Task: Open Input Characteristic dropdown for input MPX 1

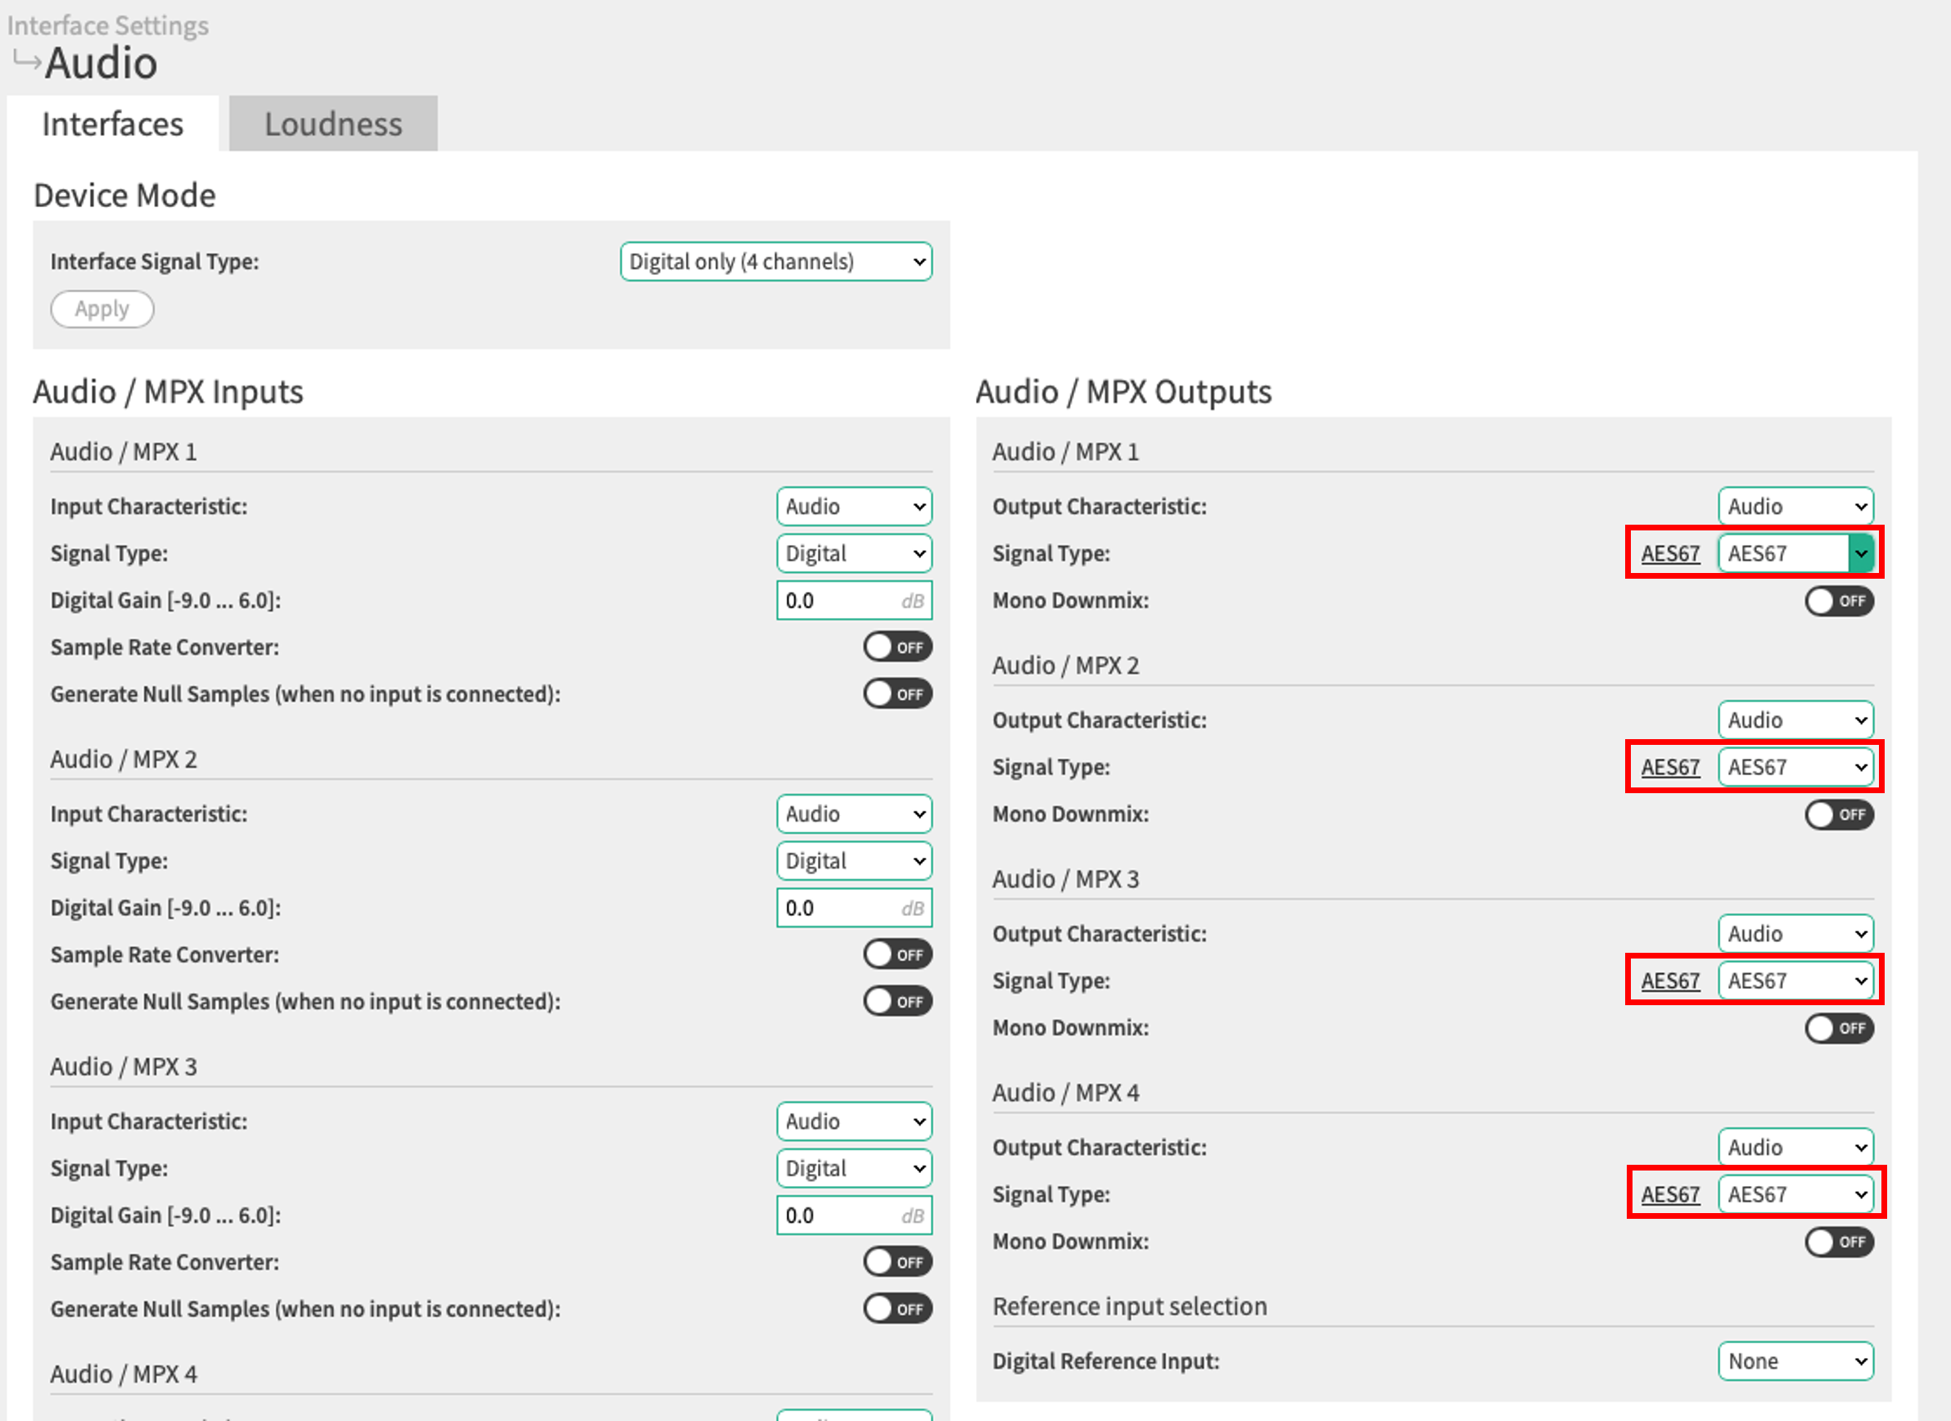Action: click(x=853, y=507)
